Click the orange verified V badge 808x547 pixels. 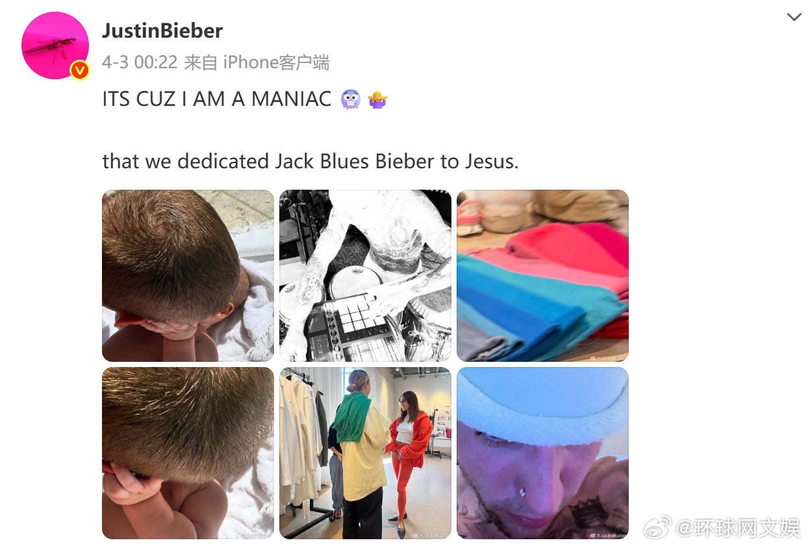point(80,70)
